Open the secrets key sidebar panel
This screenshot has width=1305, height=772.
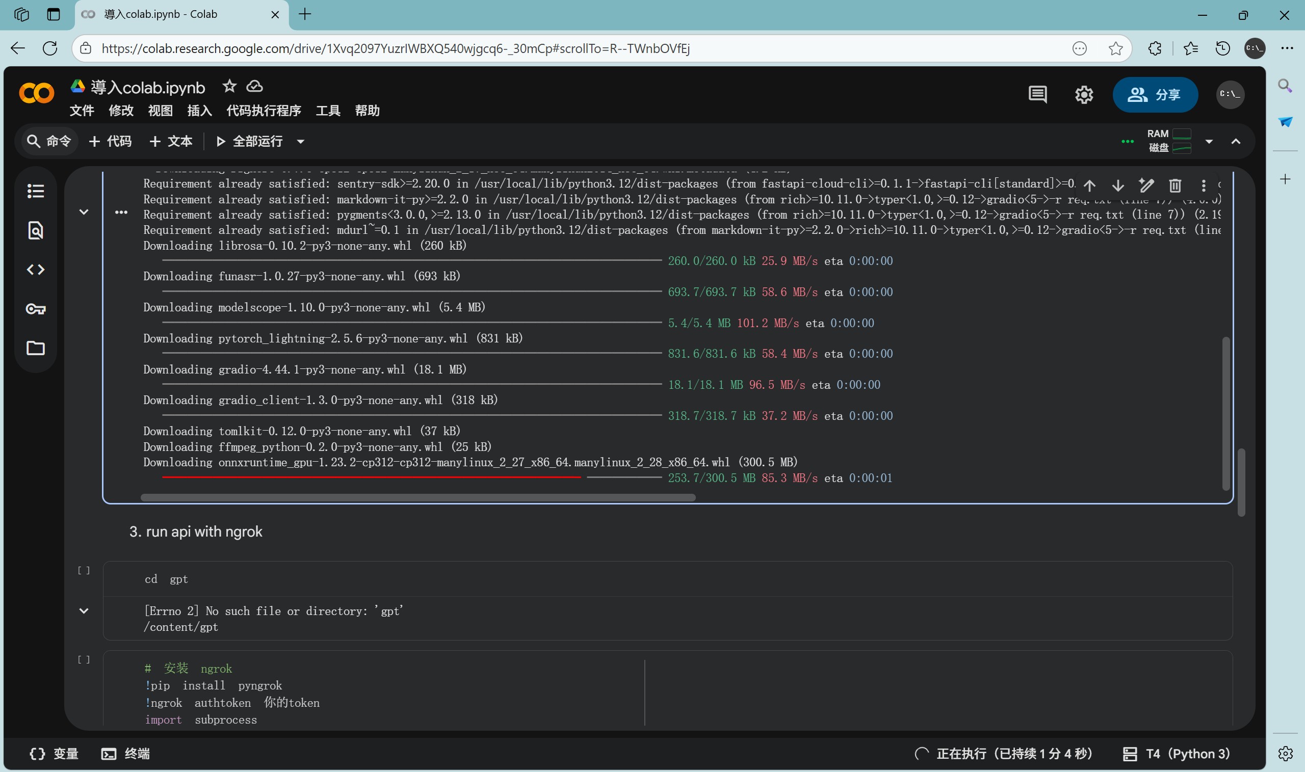point(35,309)
